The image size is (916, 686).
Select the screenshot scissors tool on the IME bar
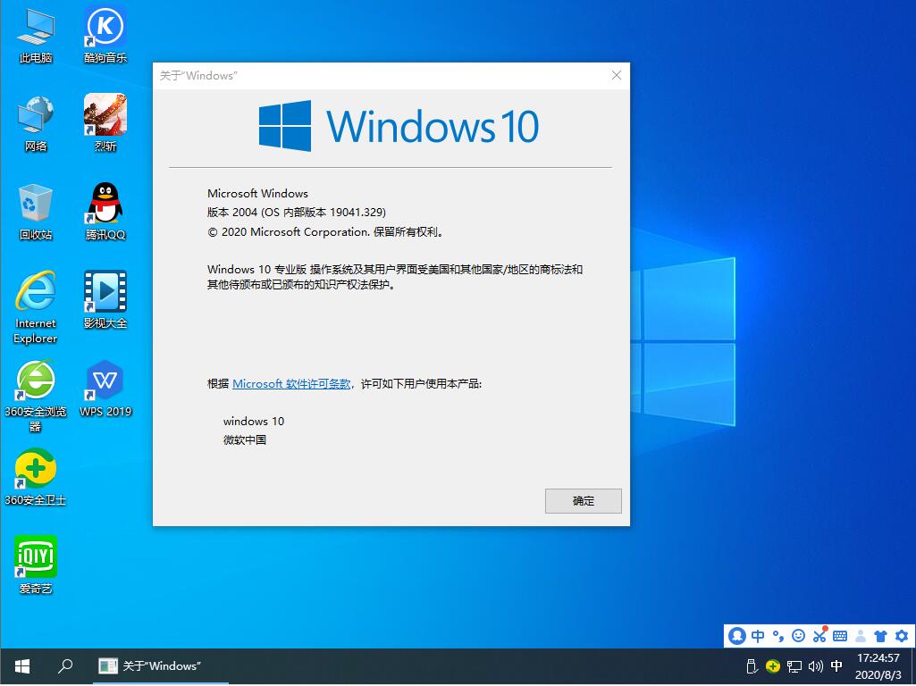tap(819, 636)
